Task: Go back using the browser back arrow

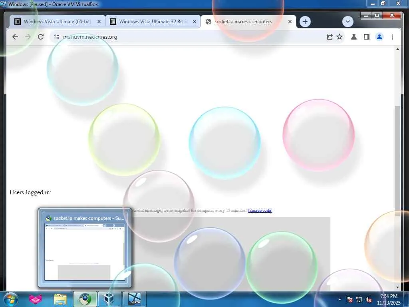Action: (15, 37)
